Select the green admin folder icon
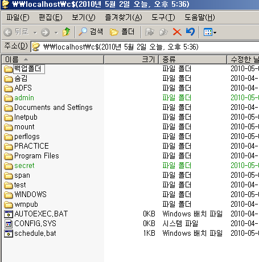The height and width of the screenshot is (262, 259). [x=9, y=98]
